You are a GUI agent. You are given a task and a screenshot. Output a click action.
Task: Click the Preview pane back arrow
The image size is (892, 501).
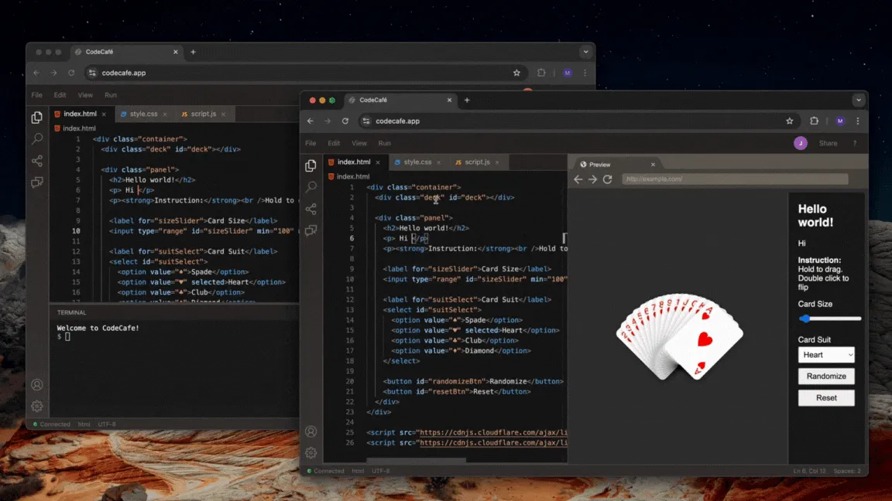pyautogui.click(x=578, y=178)
